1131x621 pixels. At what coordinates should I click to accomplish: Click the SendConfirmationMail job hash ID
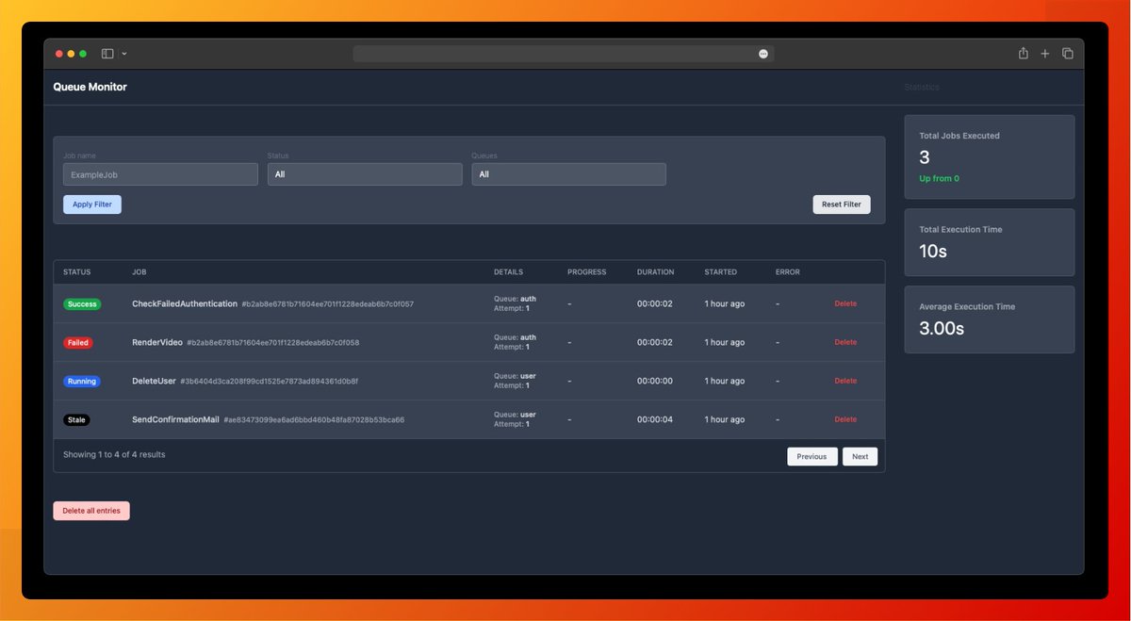(314, 420)
